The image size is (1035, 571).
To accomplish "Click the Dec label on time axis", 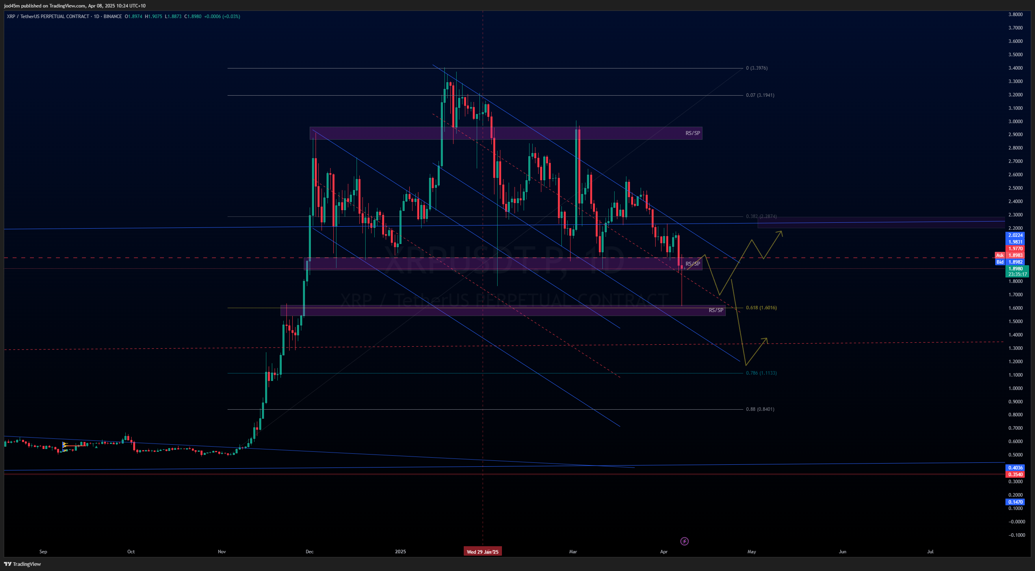I will 309,552.
